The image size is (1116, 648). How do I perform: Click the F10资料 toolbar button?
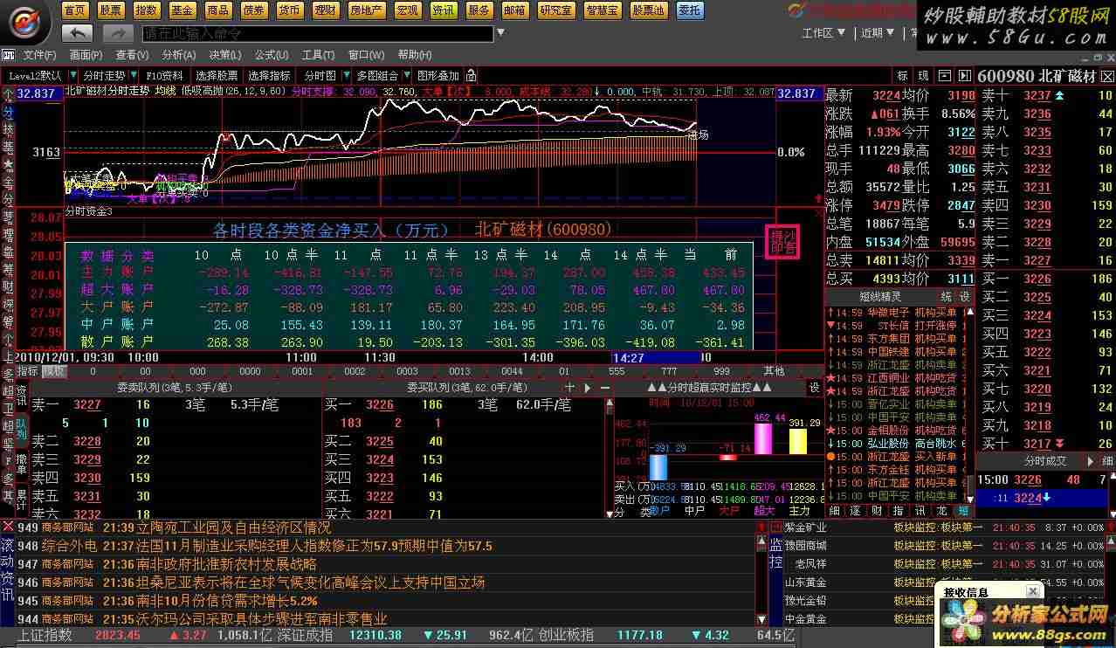(164, 76)
